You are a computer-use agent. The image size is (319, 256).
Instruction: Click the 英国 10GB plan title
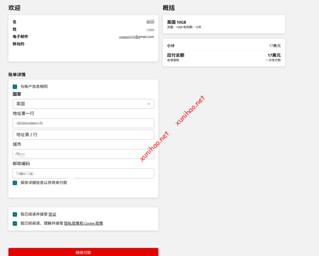[x=176, y=22]
